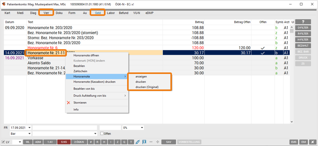Open the Labor tab
318x146 pixels.
click(111, 13)
